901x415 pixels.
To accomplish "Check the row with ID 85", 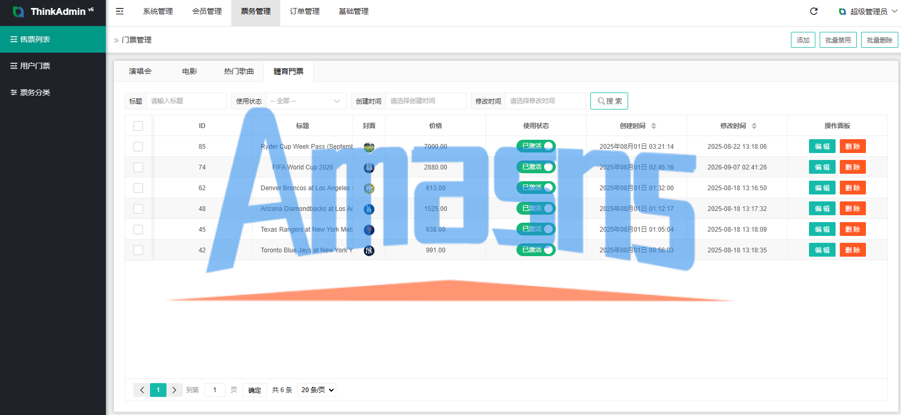I will coord(138,147).
